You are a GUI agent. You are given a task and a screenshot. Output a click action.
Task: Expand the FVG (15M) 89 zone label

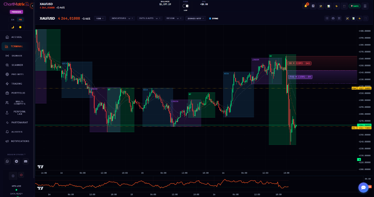coord(300,77)
